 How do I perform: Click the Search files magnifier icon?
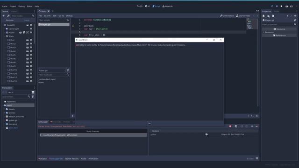coord(29,97)
